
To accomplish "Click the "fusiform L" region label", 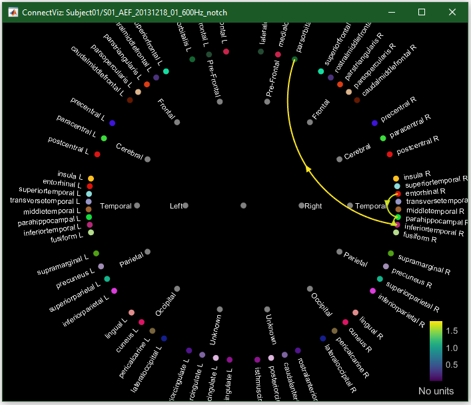I will pyautogui.click(x=67, y=237).
